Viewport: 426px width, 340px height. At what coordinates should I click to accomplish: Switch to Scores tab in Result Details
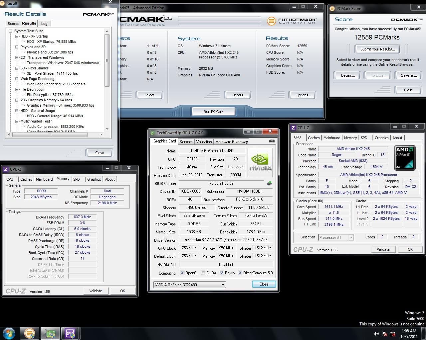[13, 24]
